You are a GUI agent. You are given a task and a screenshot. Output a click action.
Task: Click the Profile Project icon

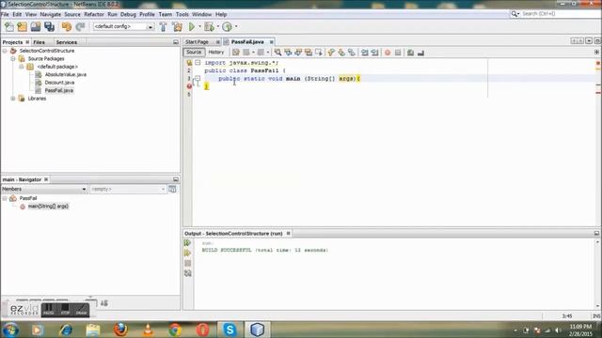[227, 26]
